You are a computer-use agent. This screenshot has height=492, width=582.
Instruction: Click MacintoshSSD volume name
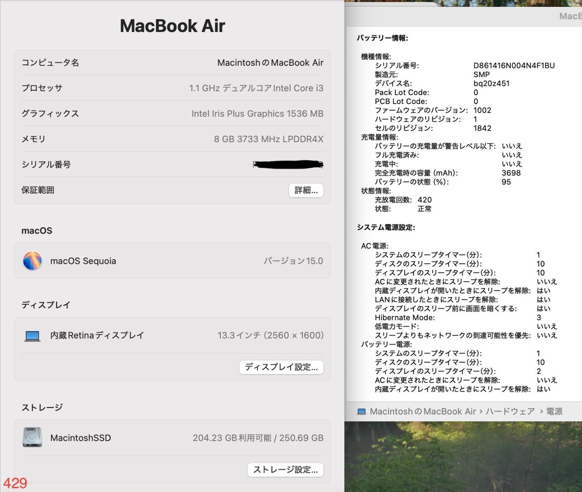click(x=80, y=438)
